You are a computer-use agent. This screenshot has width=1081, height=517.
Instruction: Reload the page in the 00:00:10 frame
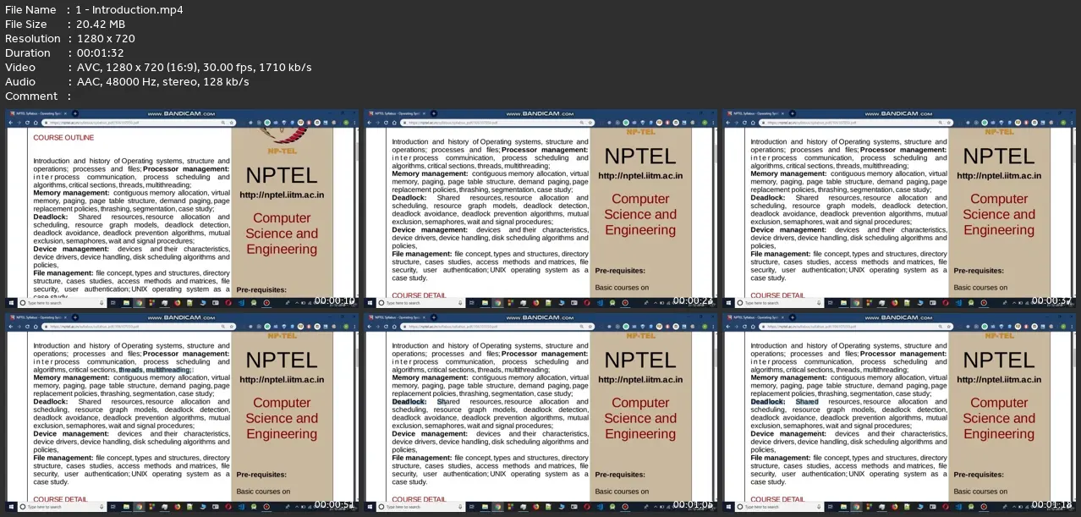click(x=27, y=123)
